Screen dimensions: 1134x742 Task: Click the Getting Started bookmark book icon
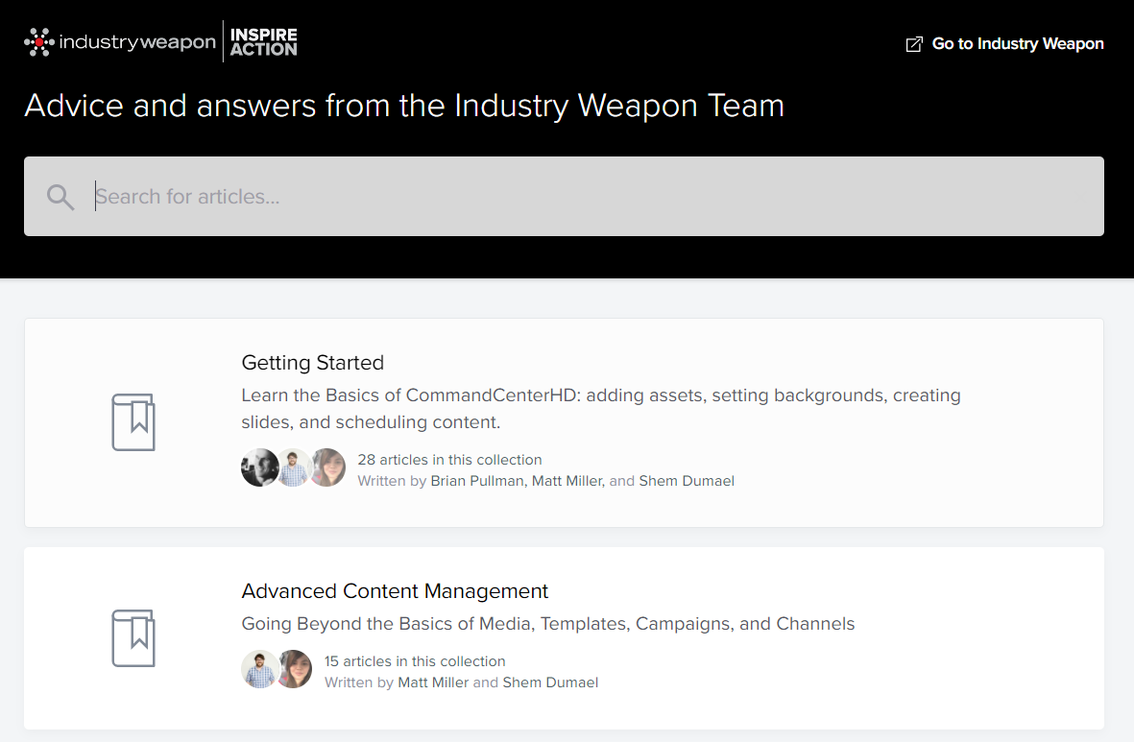click(x=133, y=422)
